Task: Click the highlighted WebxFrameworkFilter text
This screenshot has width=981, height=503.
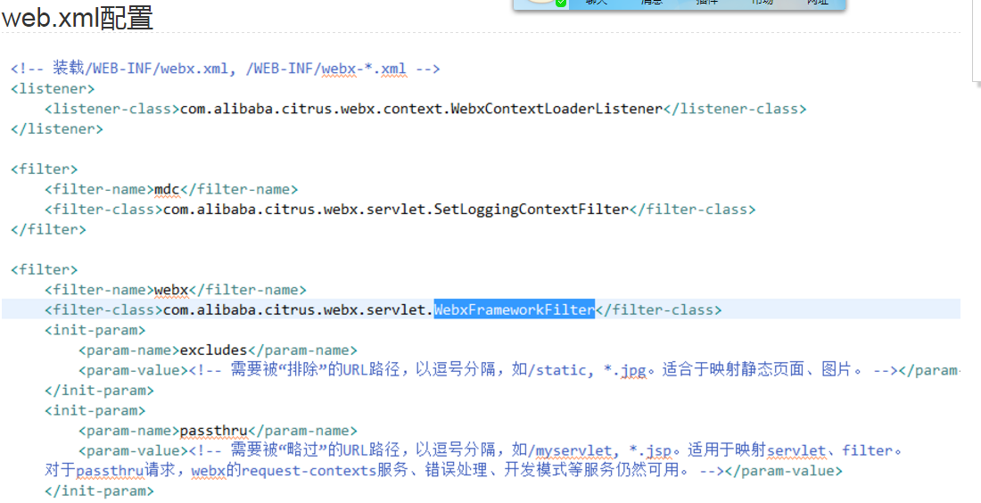Action: [515, 309]
